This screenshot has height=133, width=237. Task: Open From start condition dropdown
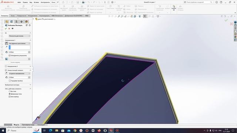pyautogui.click(x=20, y=36)
